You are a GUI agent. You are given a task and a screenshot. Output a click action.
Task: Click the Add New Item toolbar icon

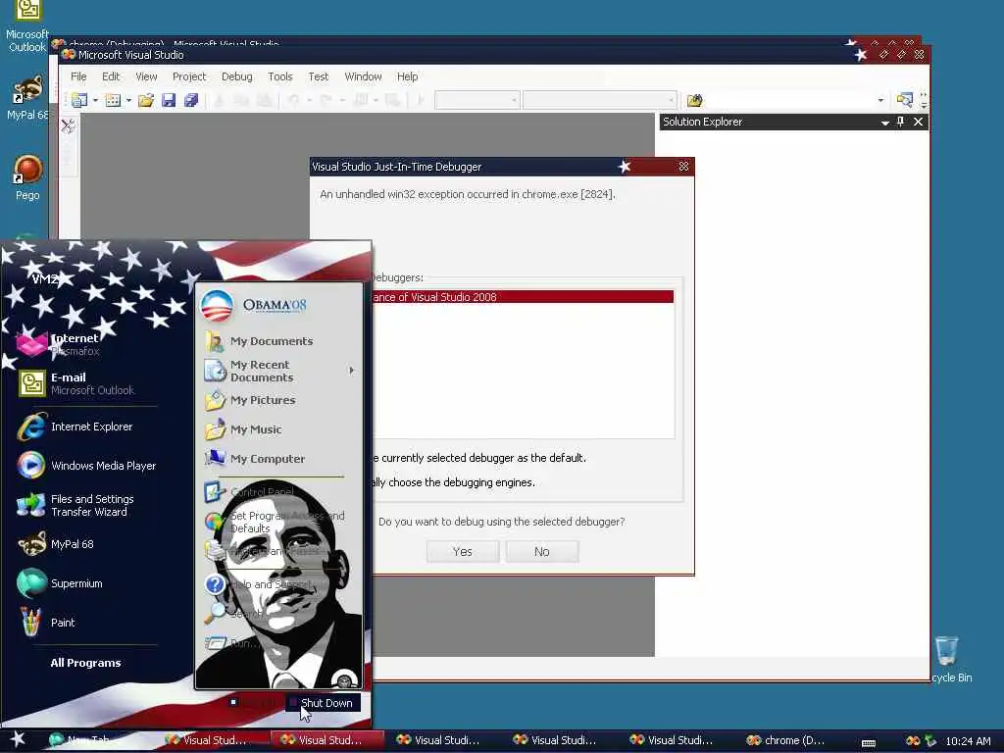click(x=113, y=100)
